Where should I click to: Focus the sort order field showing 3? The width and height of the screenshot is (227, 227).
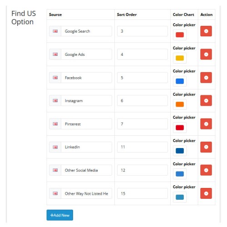click(143, 31)
